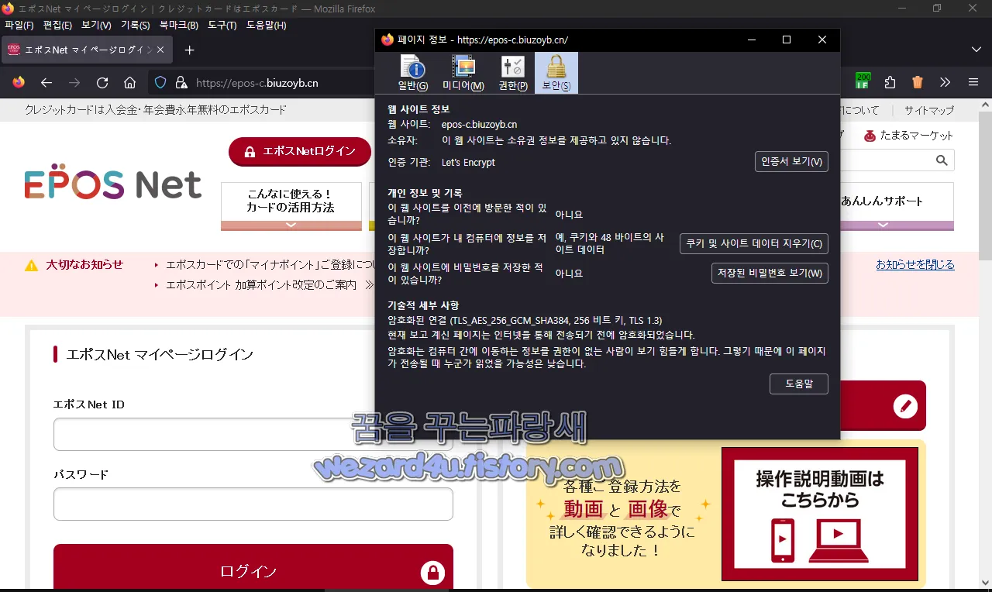
Task: Open the Firefox hamburger application menu
Action: pos(973,83)
